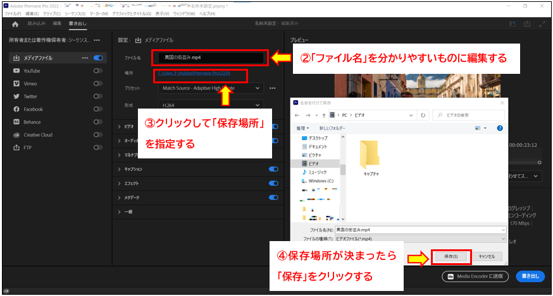Click the Vimeo destination icon
Viewport: 553px width, 296px height.
tap(16, 83)
